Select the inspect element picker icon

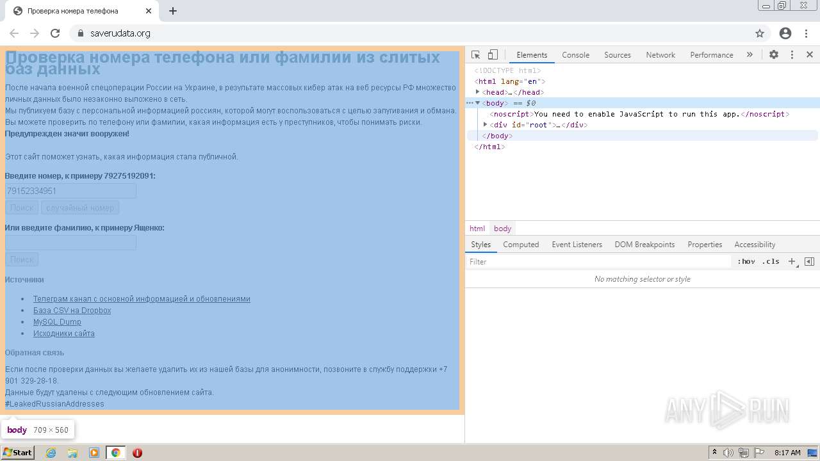[x=475, y=55]
